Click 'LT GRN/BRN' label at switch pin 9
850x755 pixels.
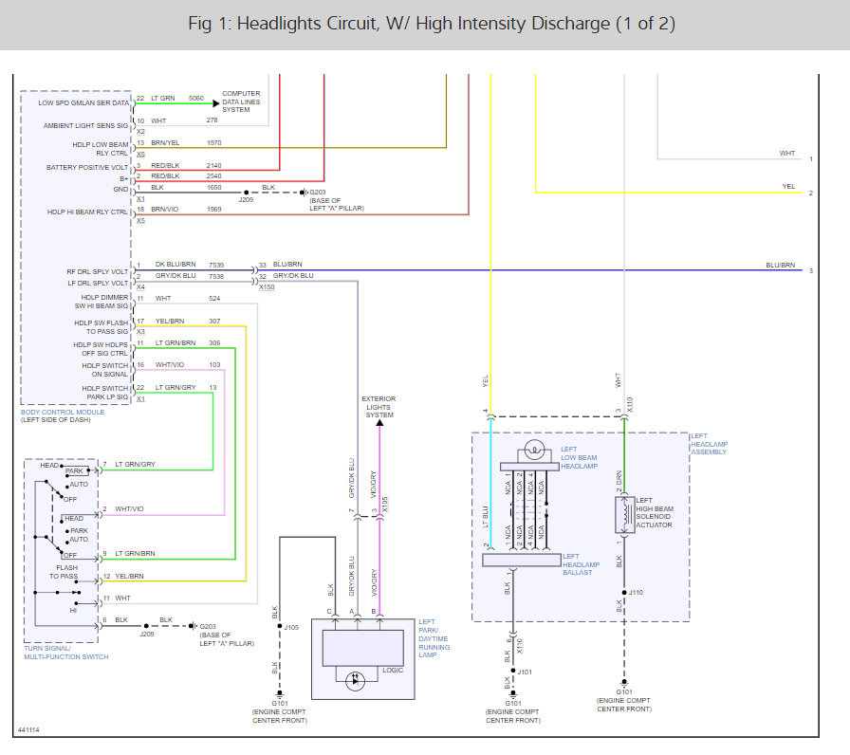pyautogui.click(x=135, y=553)
